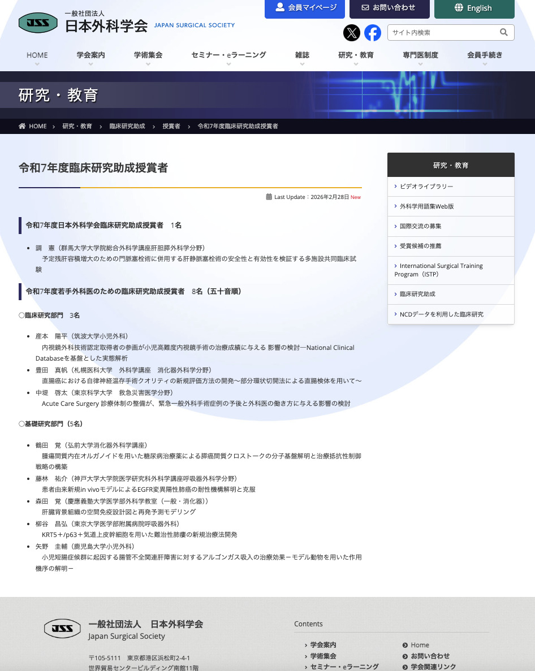
Task: Click the JSS logo in the header
Action: click(38, 23)
